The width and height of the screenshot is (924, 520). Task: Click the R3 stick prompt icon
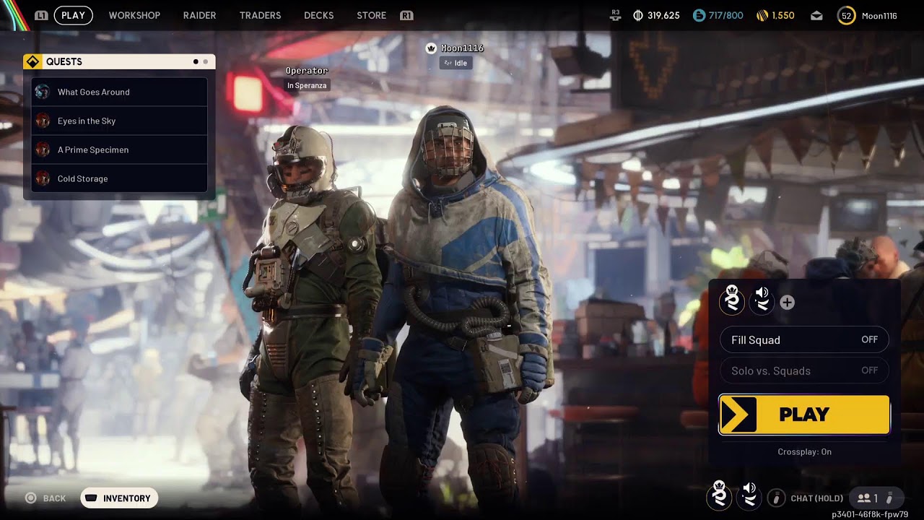(615, 15)
